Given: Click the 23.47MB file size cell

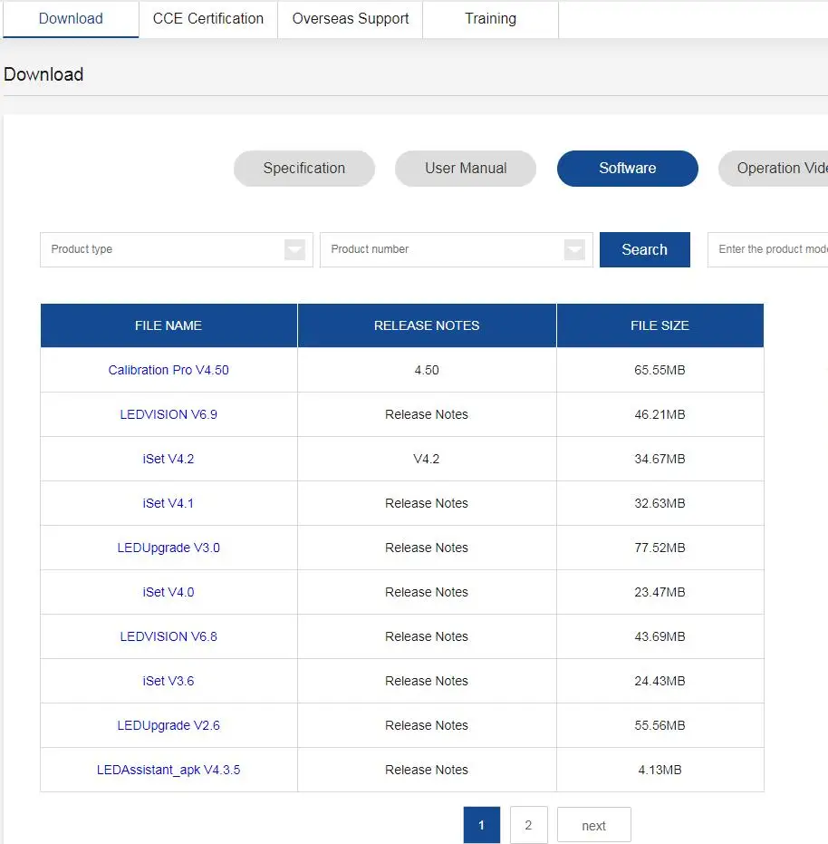Looking at the screenshot, I should click(660, 592).
